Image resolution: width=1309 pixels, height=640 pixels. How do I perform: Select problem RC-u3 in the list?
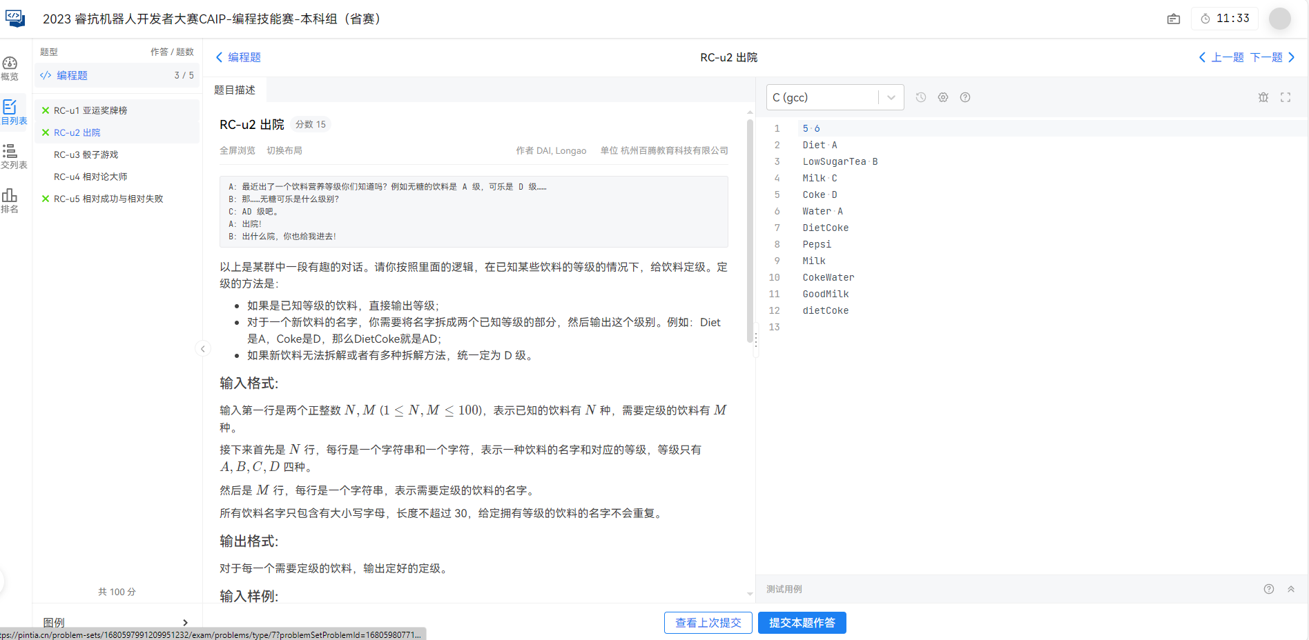click(86, 154)
